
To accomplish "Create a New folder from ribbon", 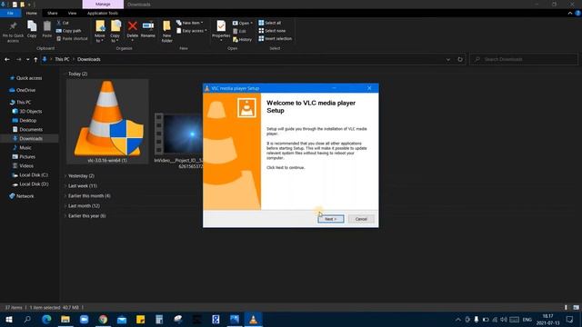I will 166,32.
